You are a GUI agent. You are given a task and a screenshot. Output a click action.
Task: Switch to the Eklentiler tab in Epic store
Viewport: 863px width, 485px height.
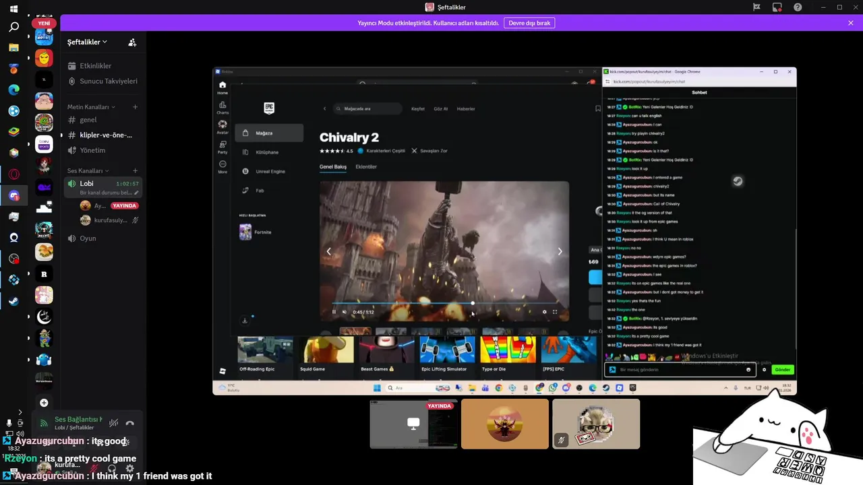366,166
